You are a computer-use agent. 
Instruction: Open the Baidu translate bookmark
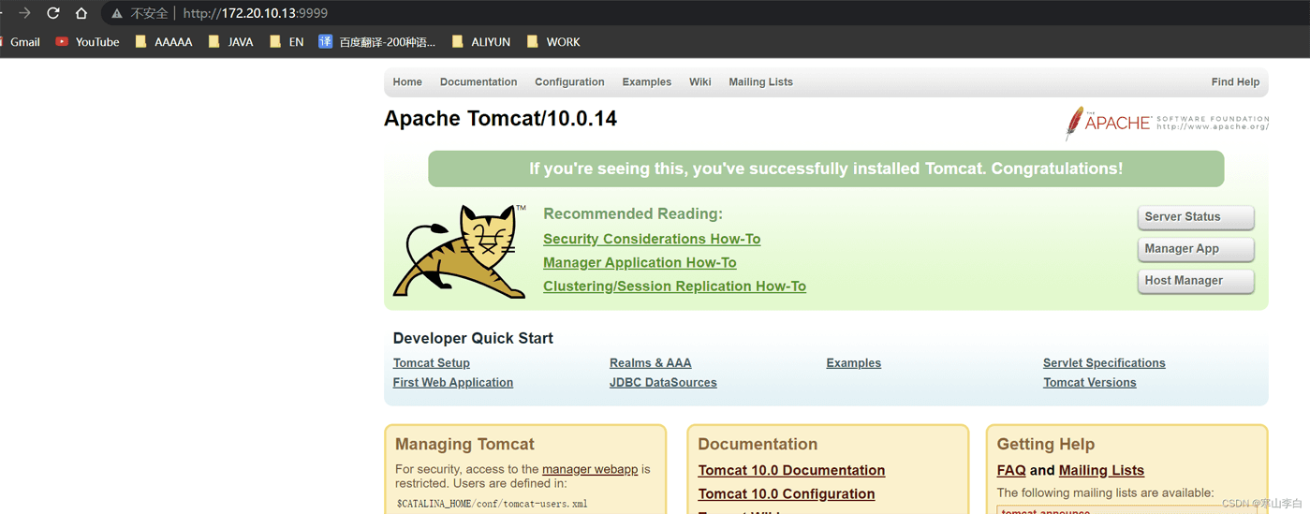pos(377,42)
